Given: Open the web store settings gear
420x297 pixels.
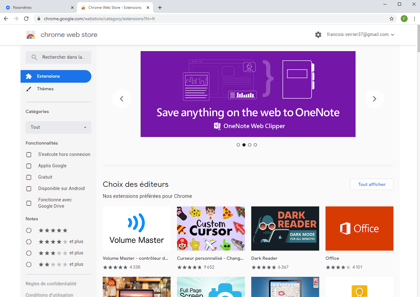Looking at the screenshot, I should coord(318,34).
